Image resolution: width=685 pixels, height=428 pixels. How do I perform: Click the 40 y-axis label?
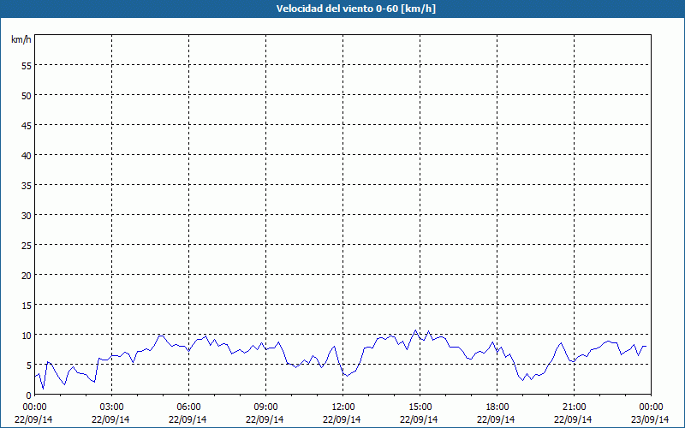27,156
